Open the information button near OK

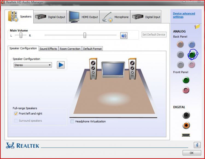pos(197,145)
